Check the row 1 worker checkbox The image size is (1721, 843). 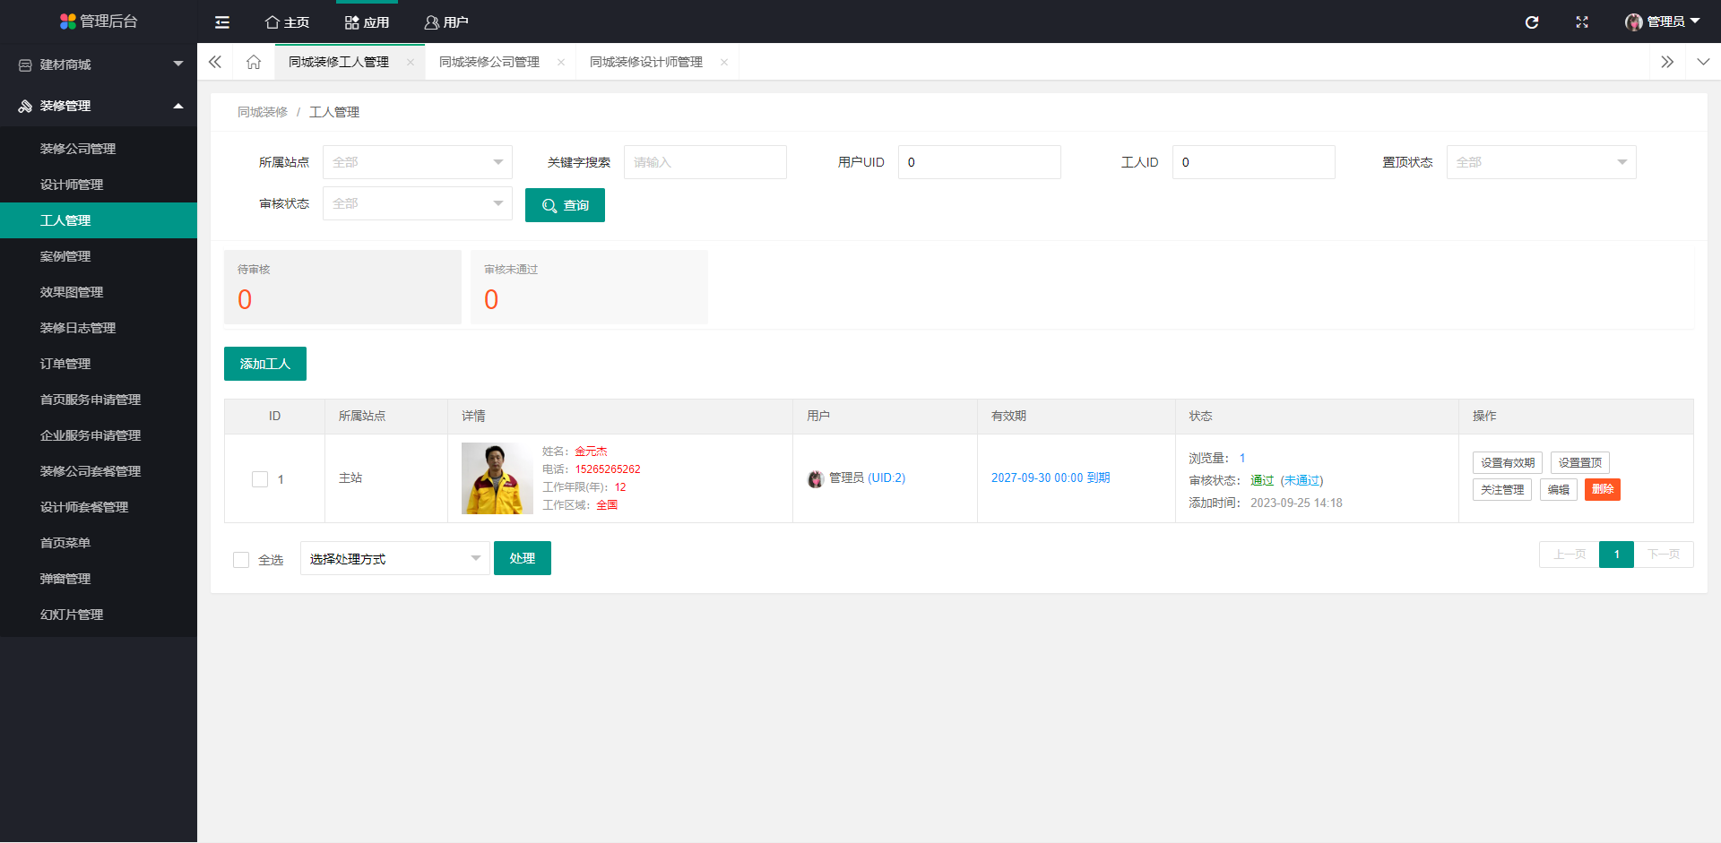pyautogui.click(x=260, y=479)
